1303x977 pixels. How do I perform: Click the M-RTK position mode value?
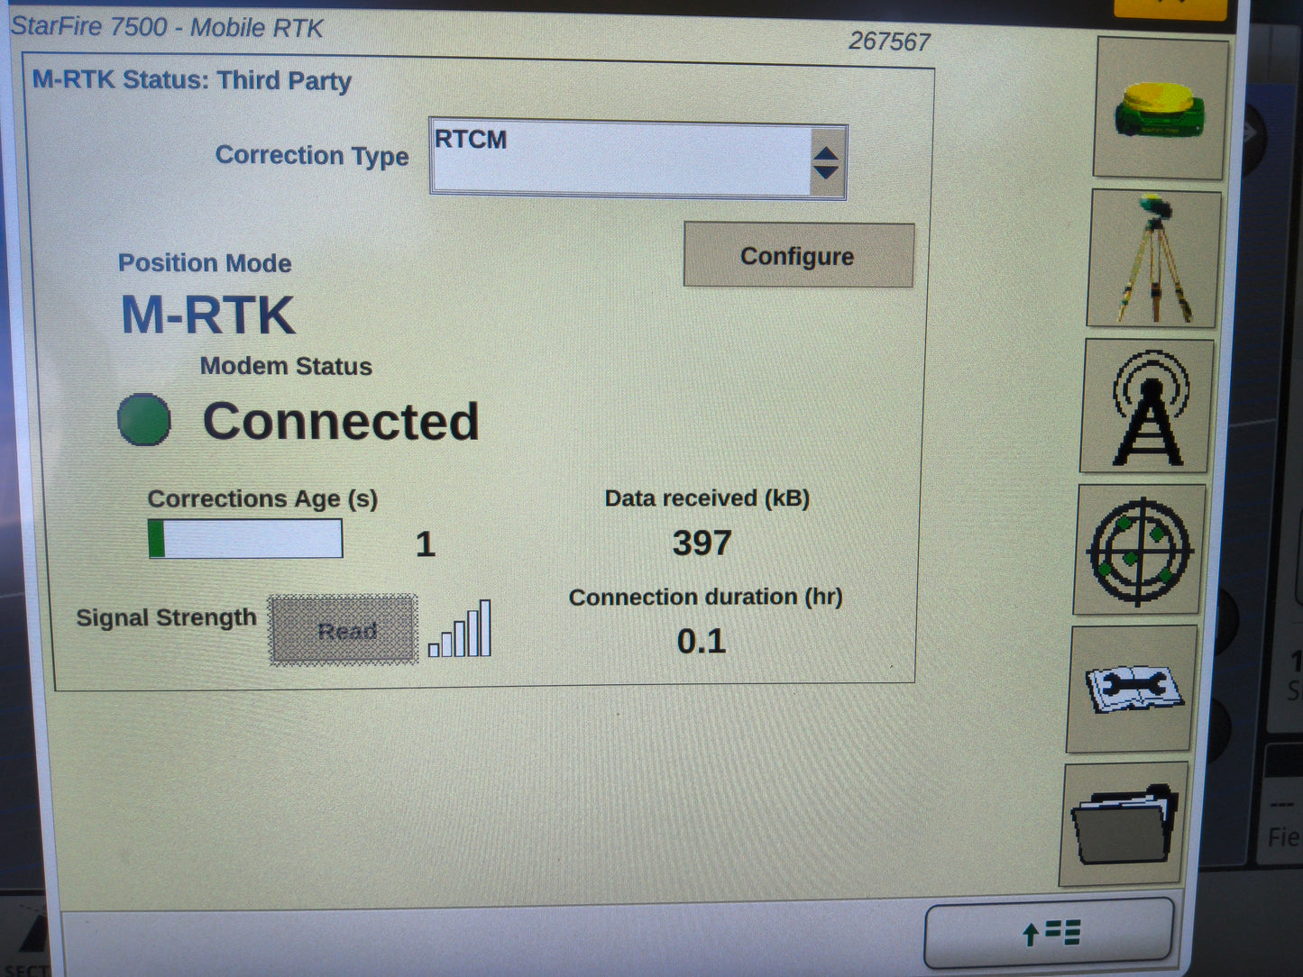point(208,316)
